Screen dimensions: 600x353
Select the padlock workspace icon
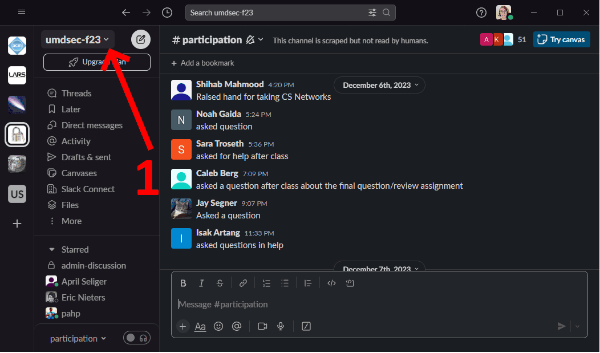(x=17, y=135)
